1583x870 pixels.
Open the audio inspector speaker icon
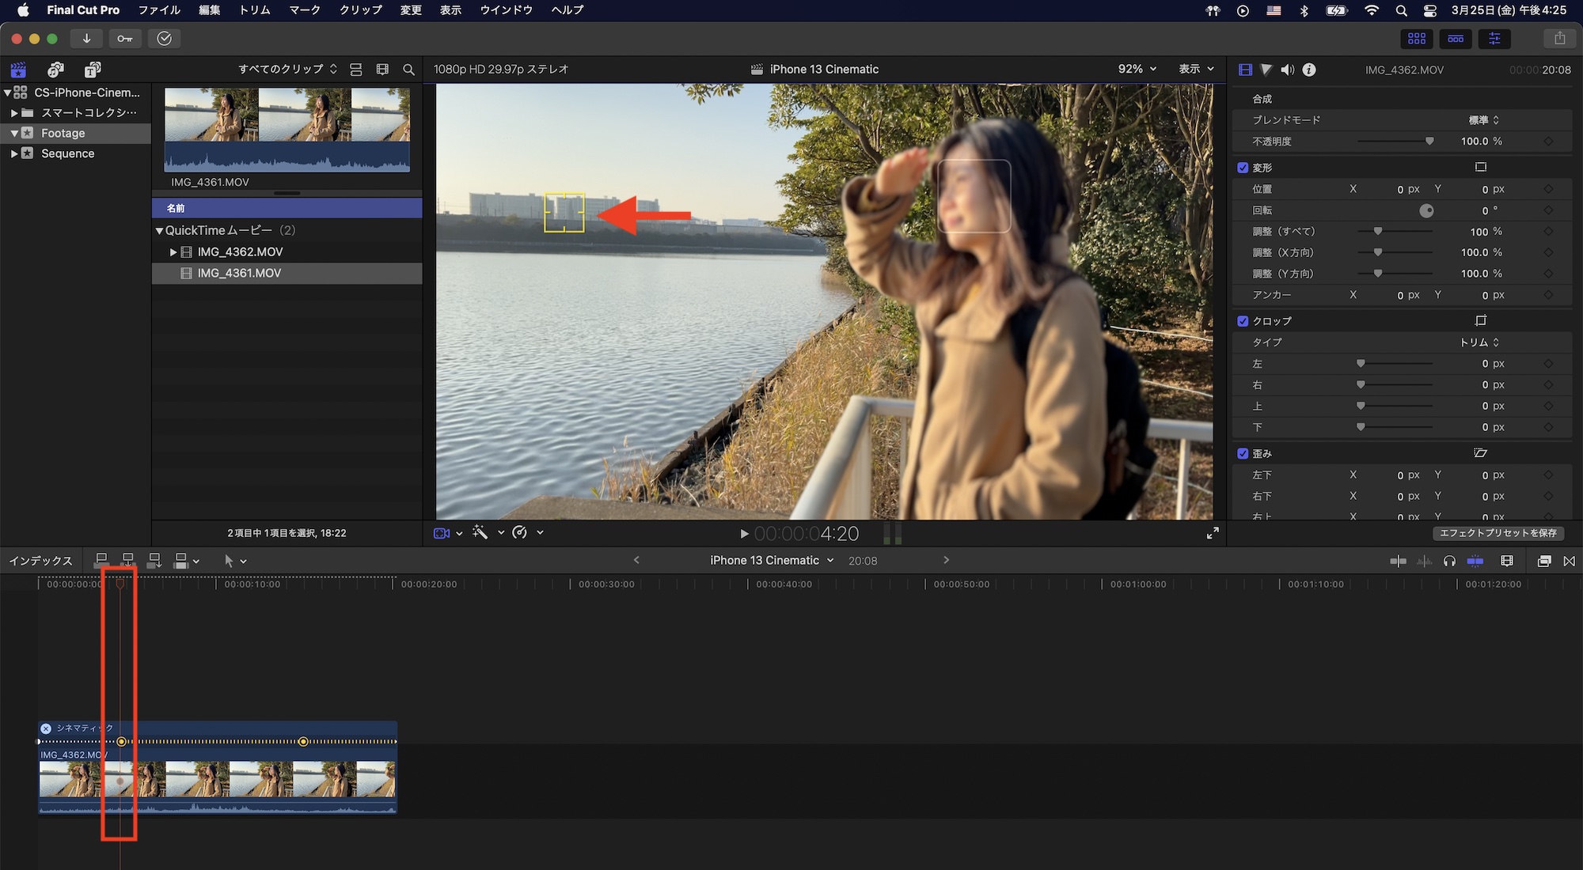pyautogui.click(x=1288, y=70)
